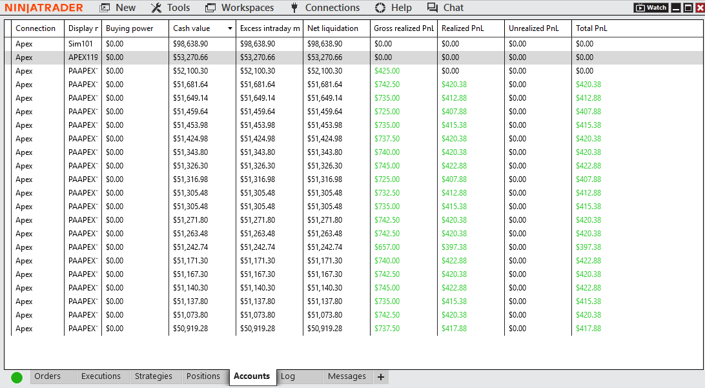The width and height of the screenshot is (705, 388).
Task: Click the Workspaces stacked windows icon
Action: [x=210, y=8]
